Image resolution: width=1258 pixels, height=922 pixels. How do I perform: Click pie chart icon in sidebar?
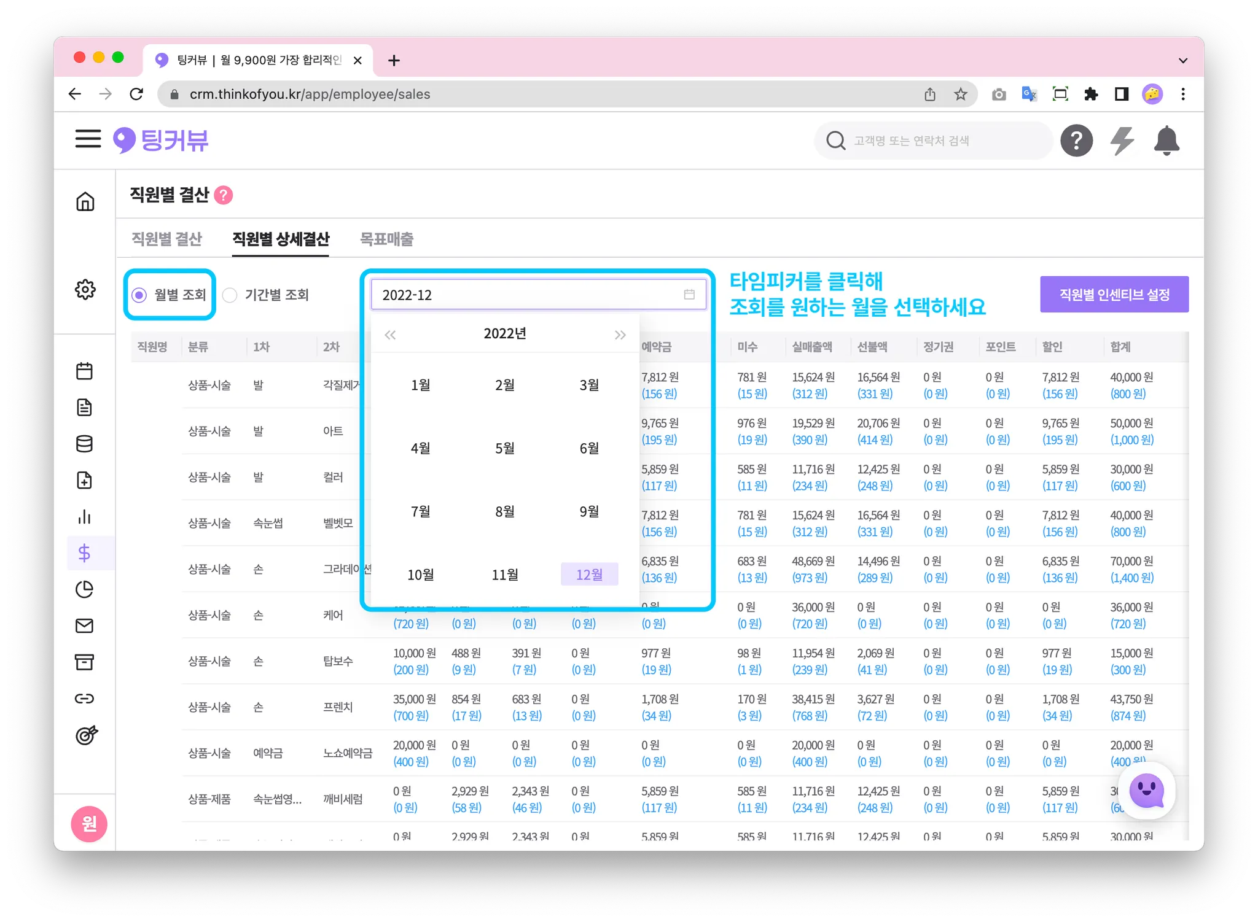[x=84, y=589]
